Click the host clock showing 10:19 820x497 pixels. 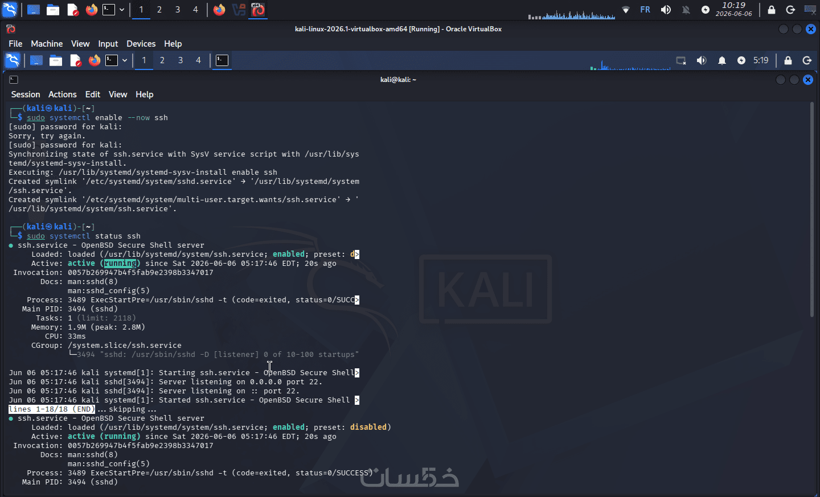pyautogui.click(x=734, y=9)
